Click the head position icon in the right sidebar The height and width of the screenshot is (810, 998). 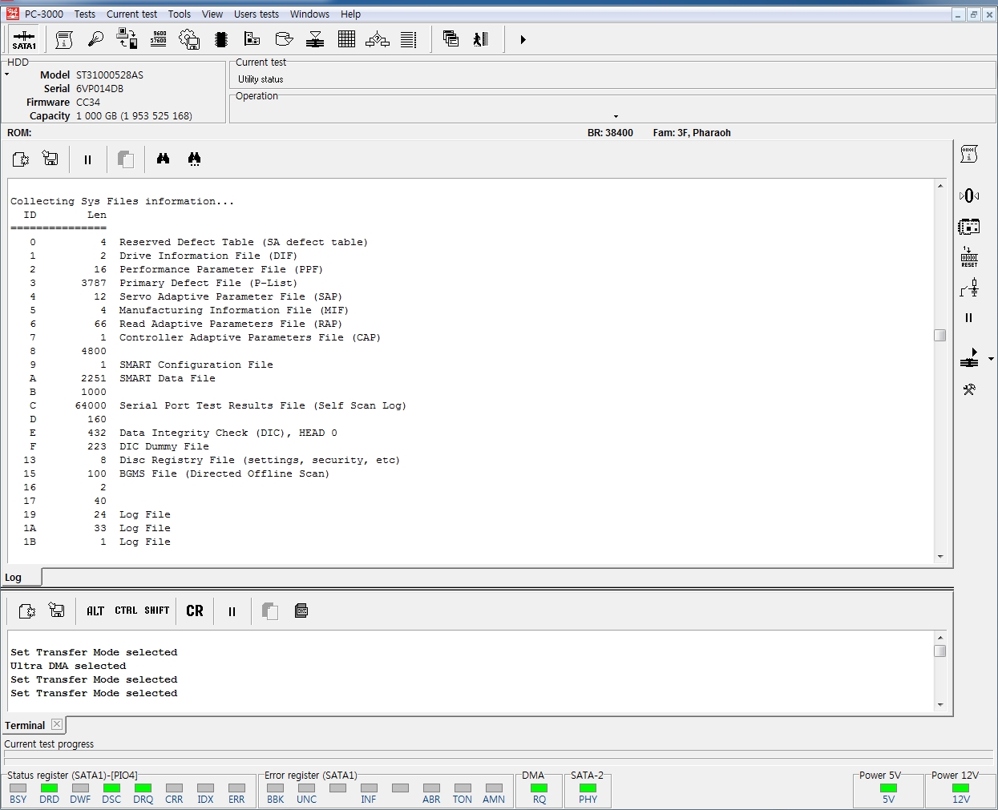coord(969,195)
